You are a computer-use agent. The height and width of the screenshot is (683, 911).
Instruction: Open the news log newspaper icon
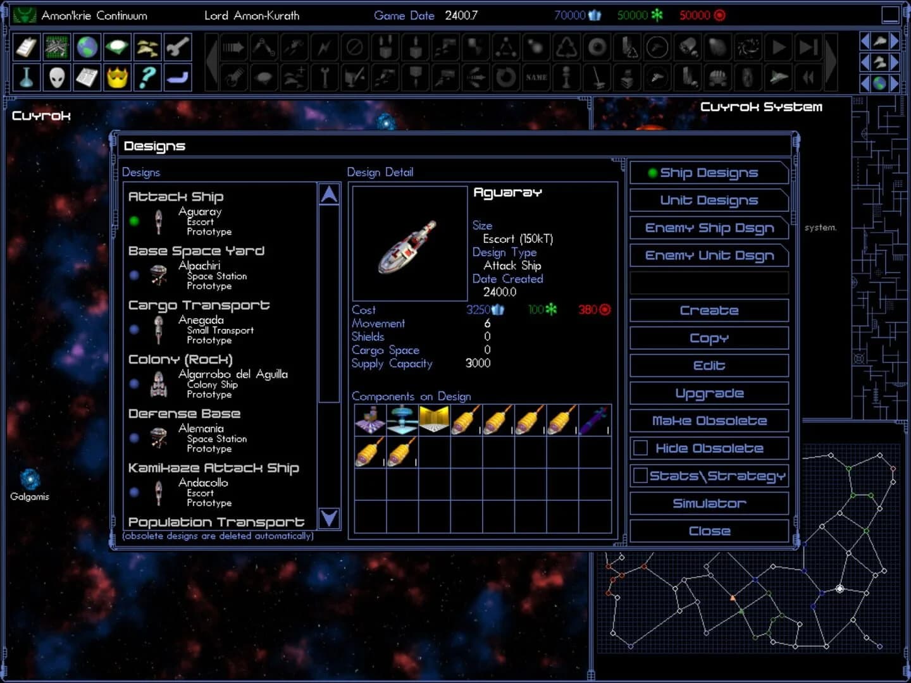[x=87, y=77]
